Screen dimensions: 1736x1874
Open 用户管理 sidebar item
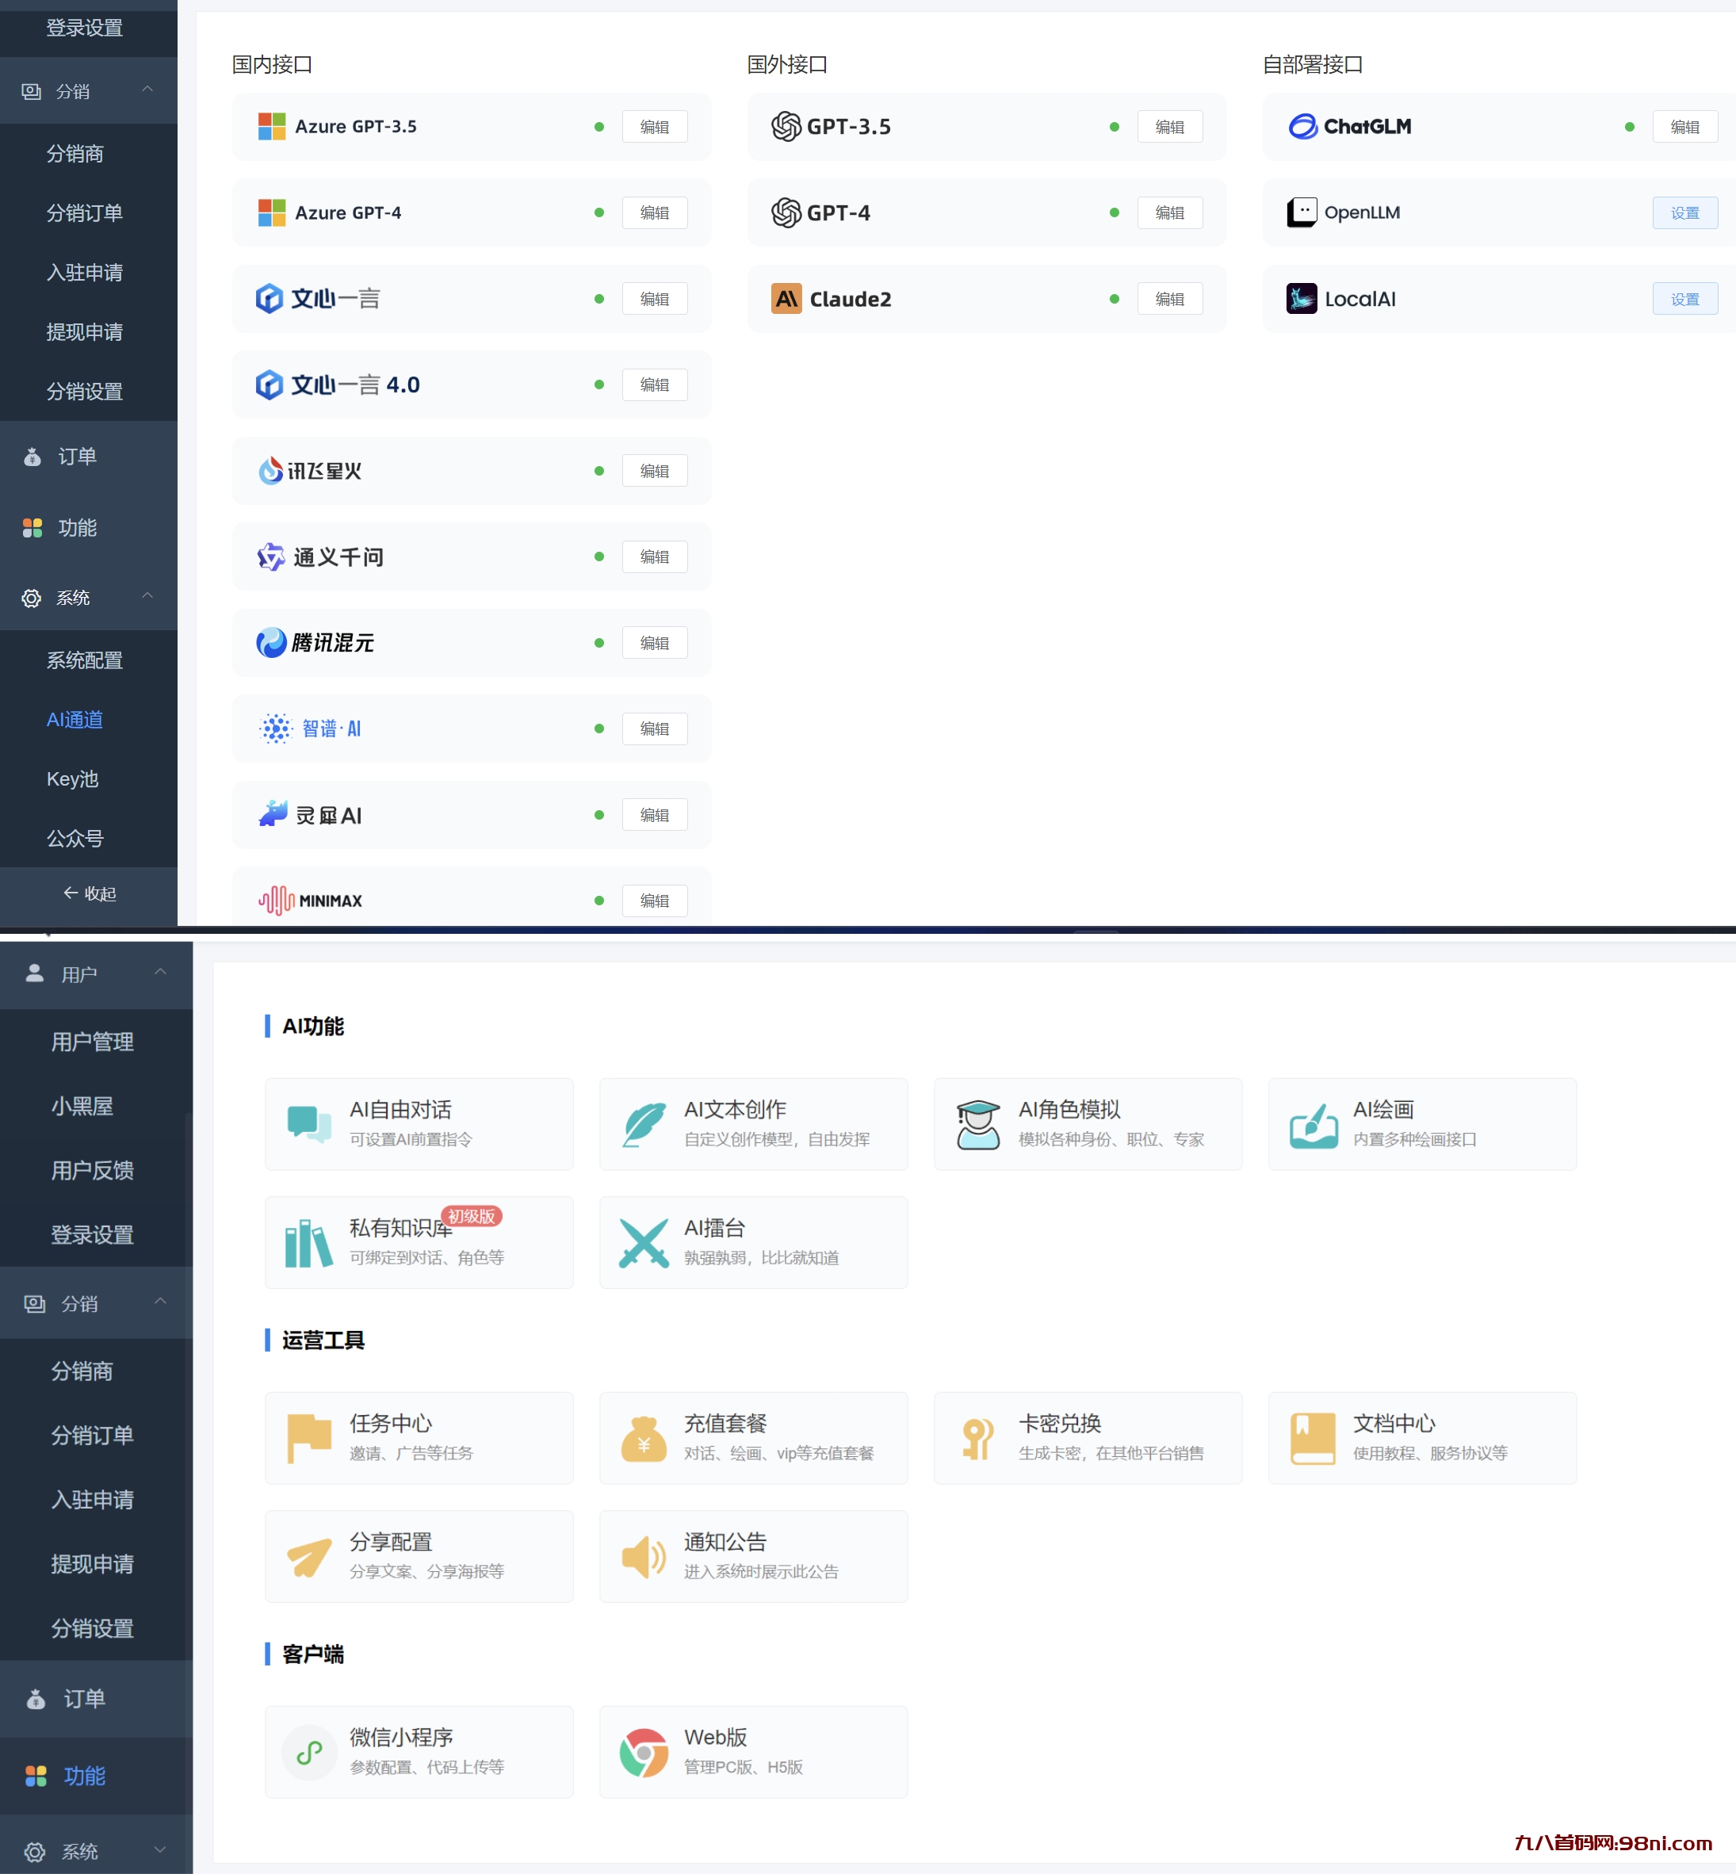coord(92,1041)
